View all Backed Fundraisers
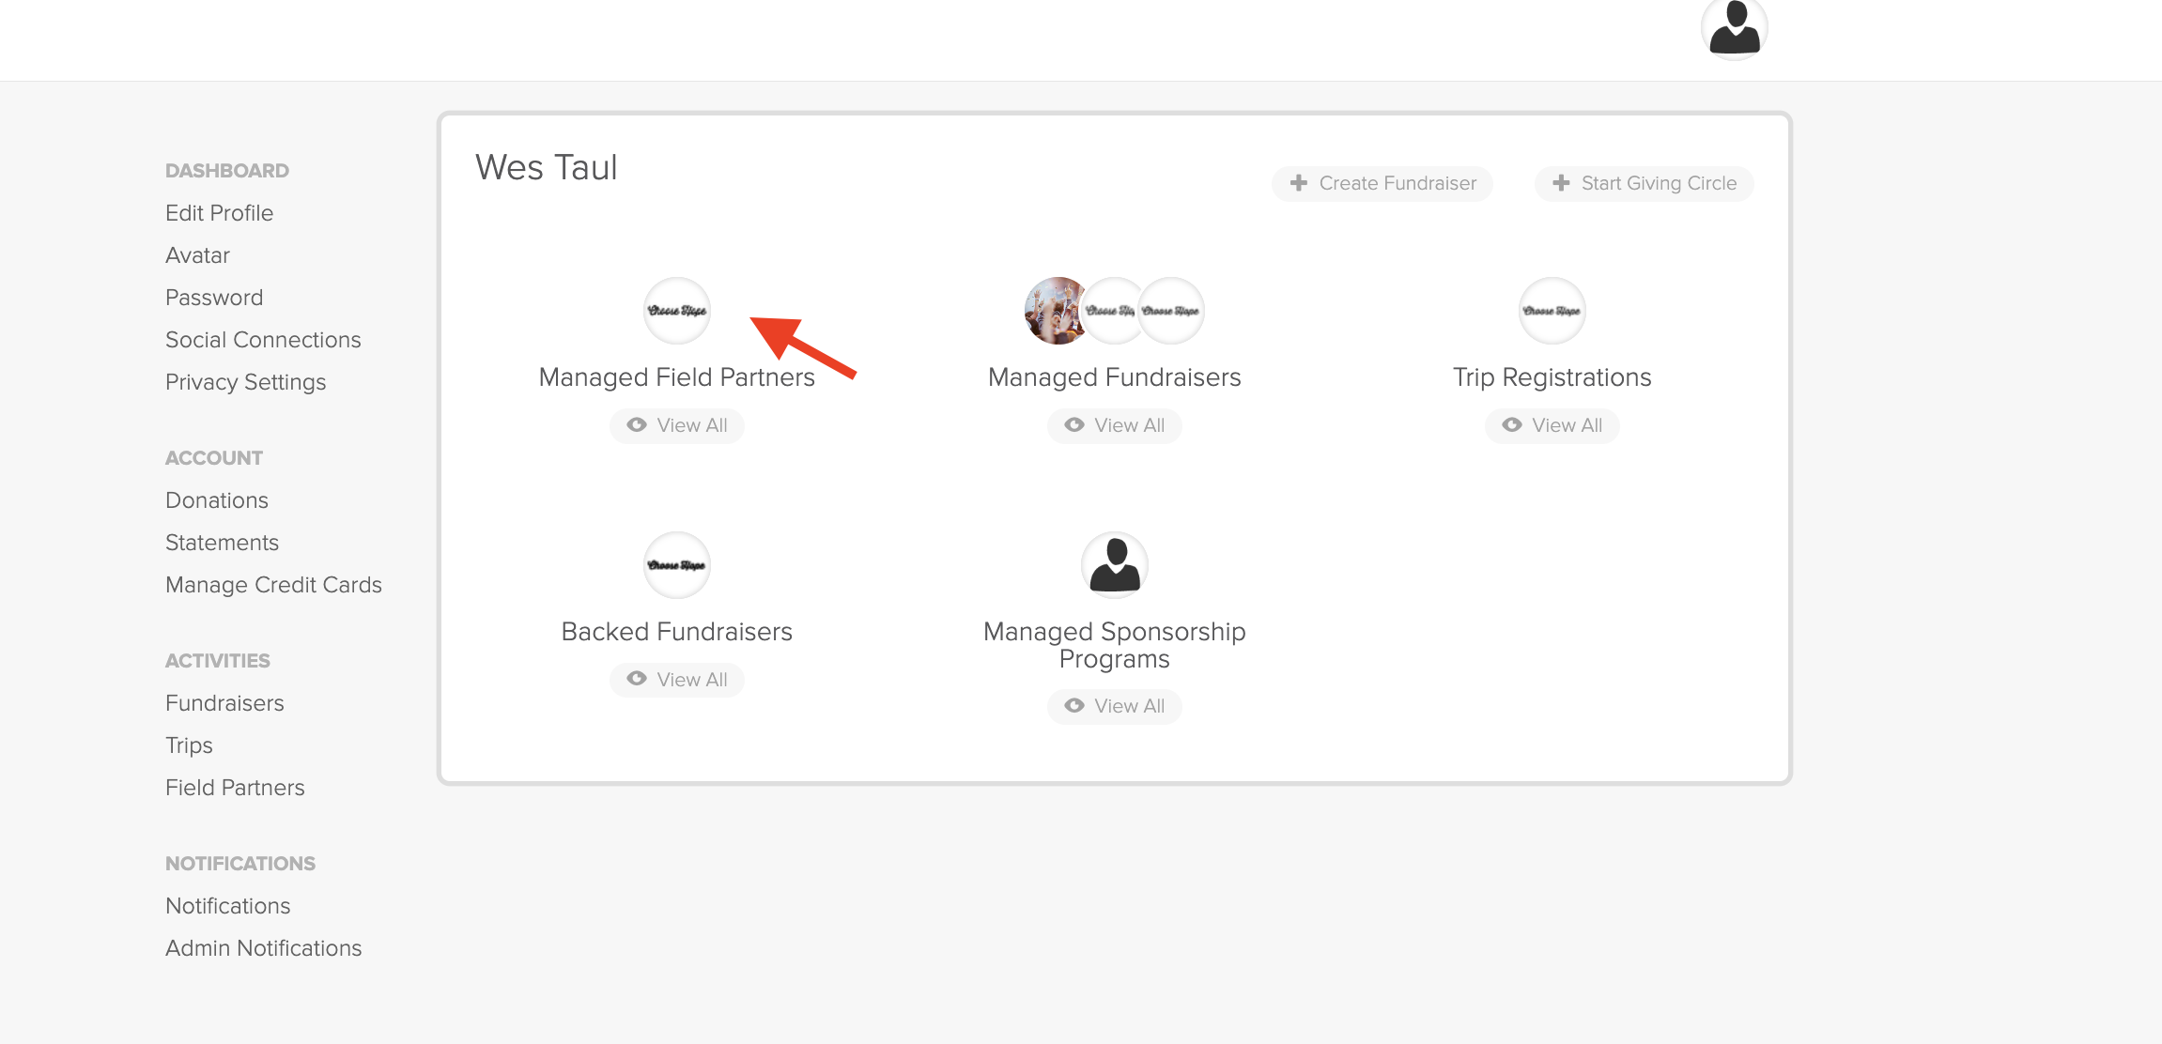 point(676,680)
